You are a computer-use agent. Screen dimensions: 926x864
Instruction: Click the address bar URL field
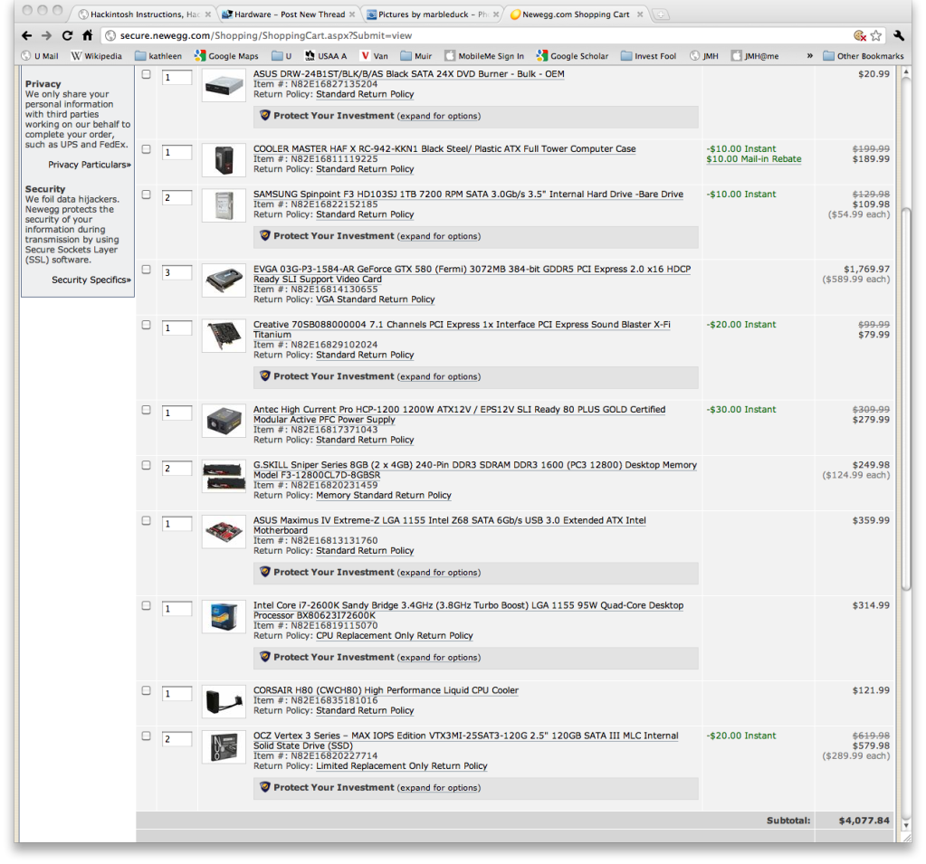click(x=484, y=35)
